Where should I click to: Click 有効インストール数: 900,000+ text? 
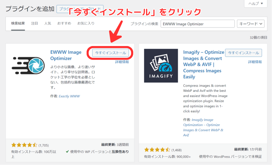click(x=167, y=157)
